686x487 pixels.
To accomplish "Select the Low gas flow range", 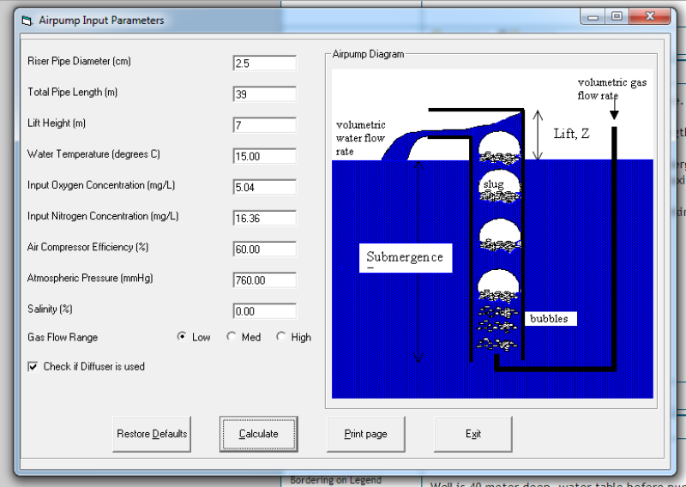I will click(x=182, y=337).
